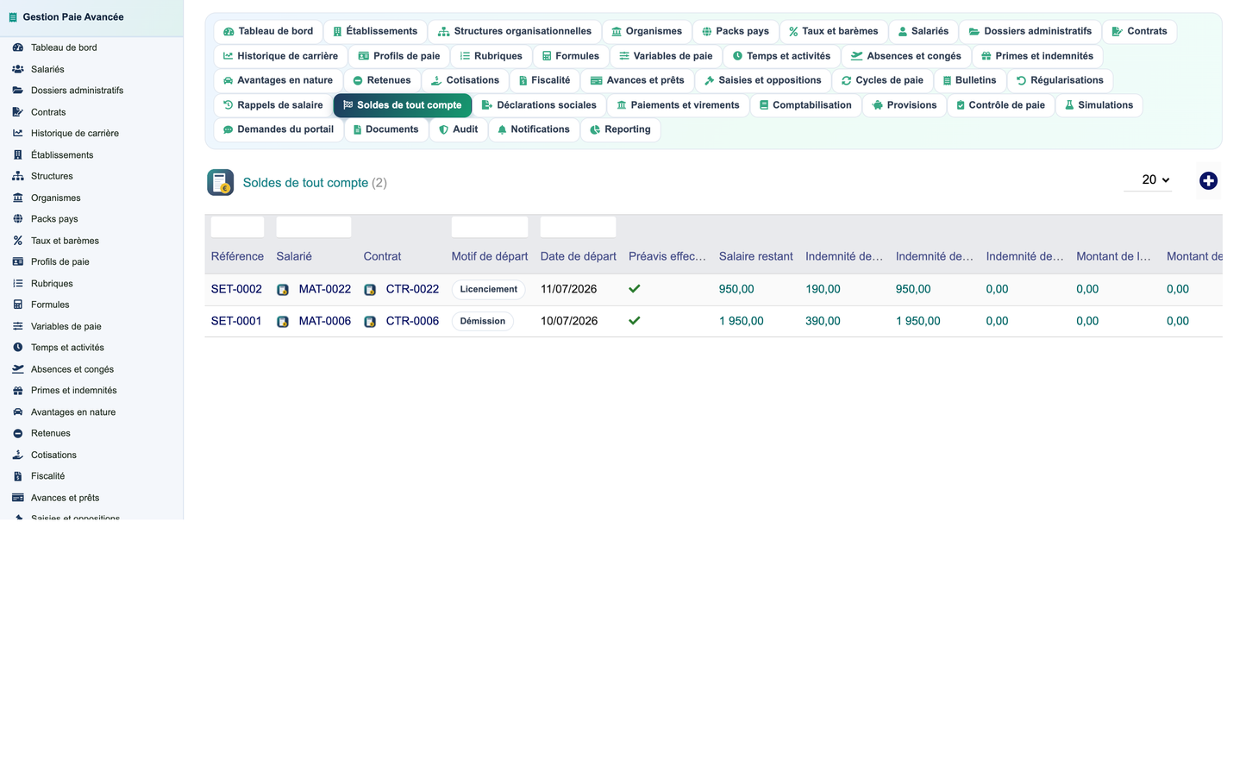This screenshot has height=779, width=1246.
Task: Click the indemnity value 390,00
Action: [823, 321]
